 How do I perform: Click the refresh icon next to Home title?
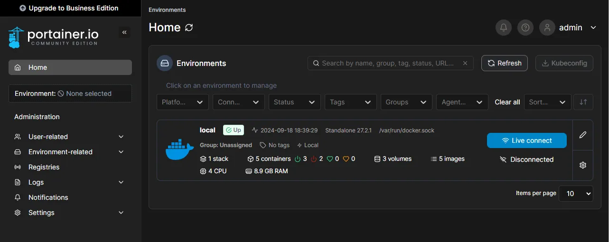pyautogui.click(x=189, y=28)
